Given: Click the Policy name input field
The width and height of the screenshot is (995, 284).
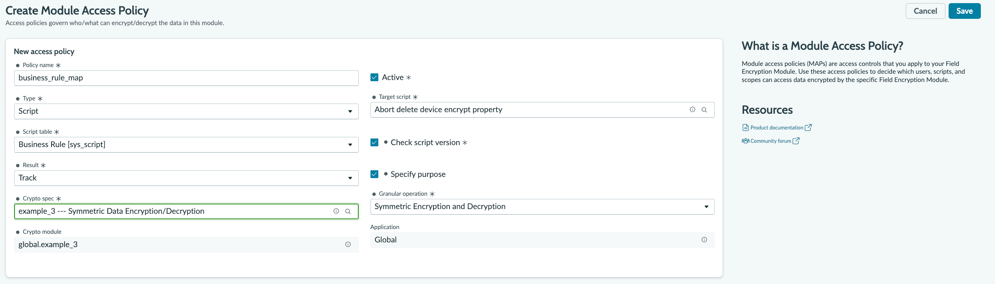Looking at the screenshot, I should coord(186,78).
